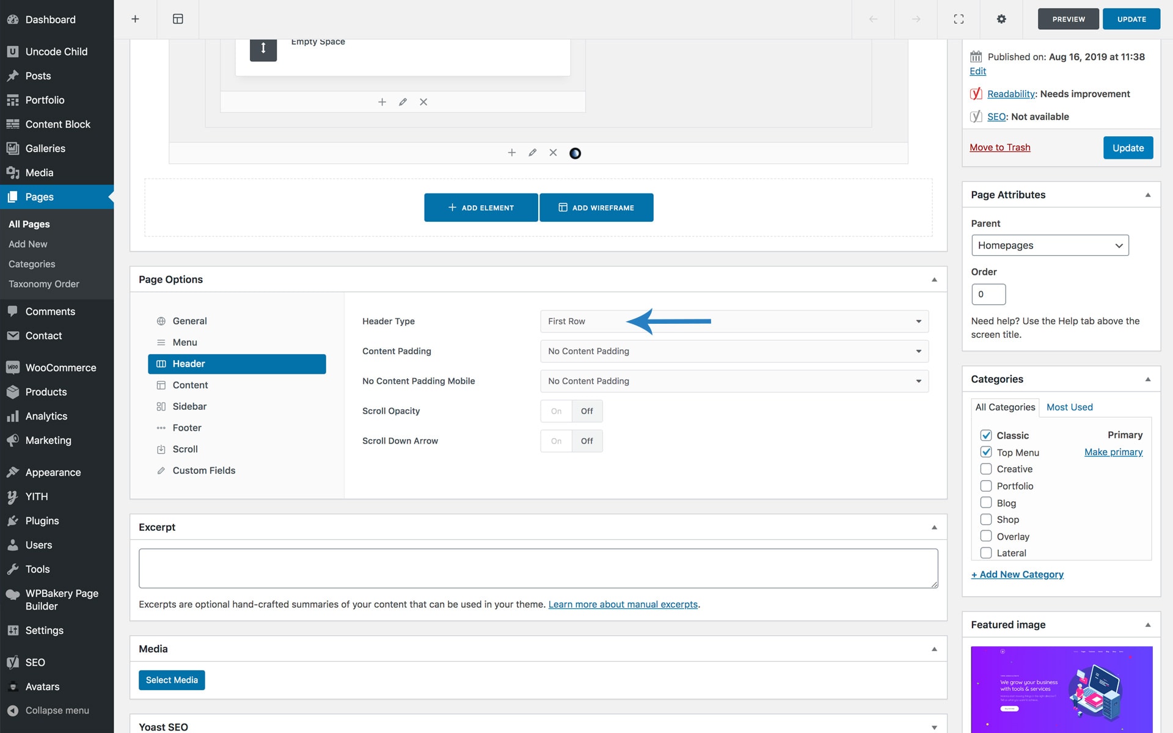Turn Scroll Opacity On
This screenshot has width=1173, height=733.
tap(556, 411)
